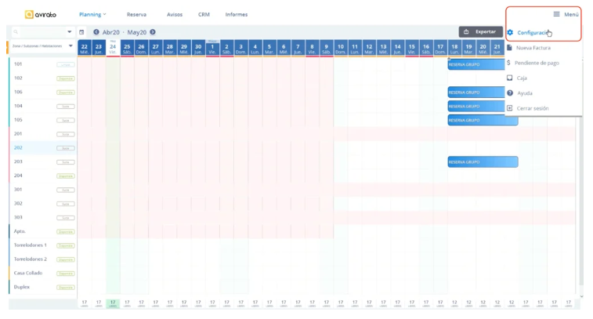Go to previous month with left arrow
The height and width of the screenshot is (319, 593).
(96, 32)
